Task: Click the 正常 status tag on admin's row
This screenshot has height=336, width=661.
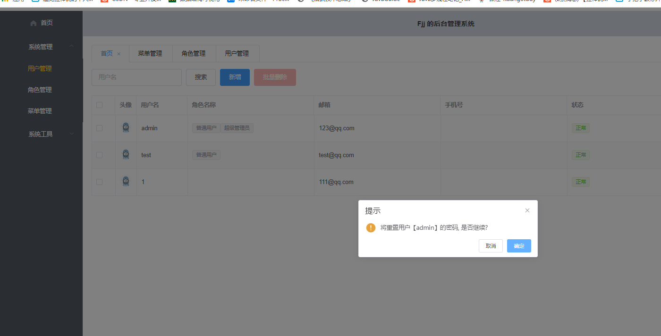Action: pyautogui.click(x=580, y=128)
